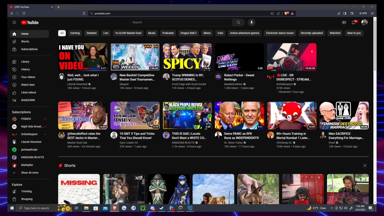Viewport: 384px width, 216px height.
Task: Select the Dragon Ball Z chip
Action: tap(189, 33)
